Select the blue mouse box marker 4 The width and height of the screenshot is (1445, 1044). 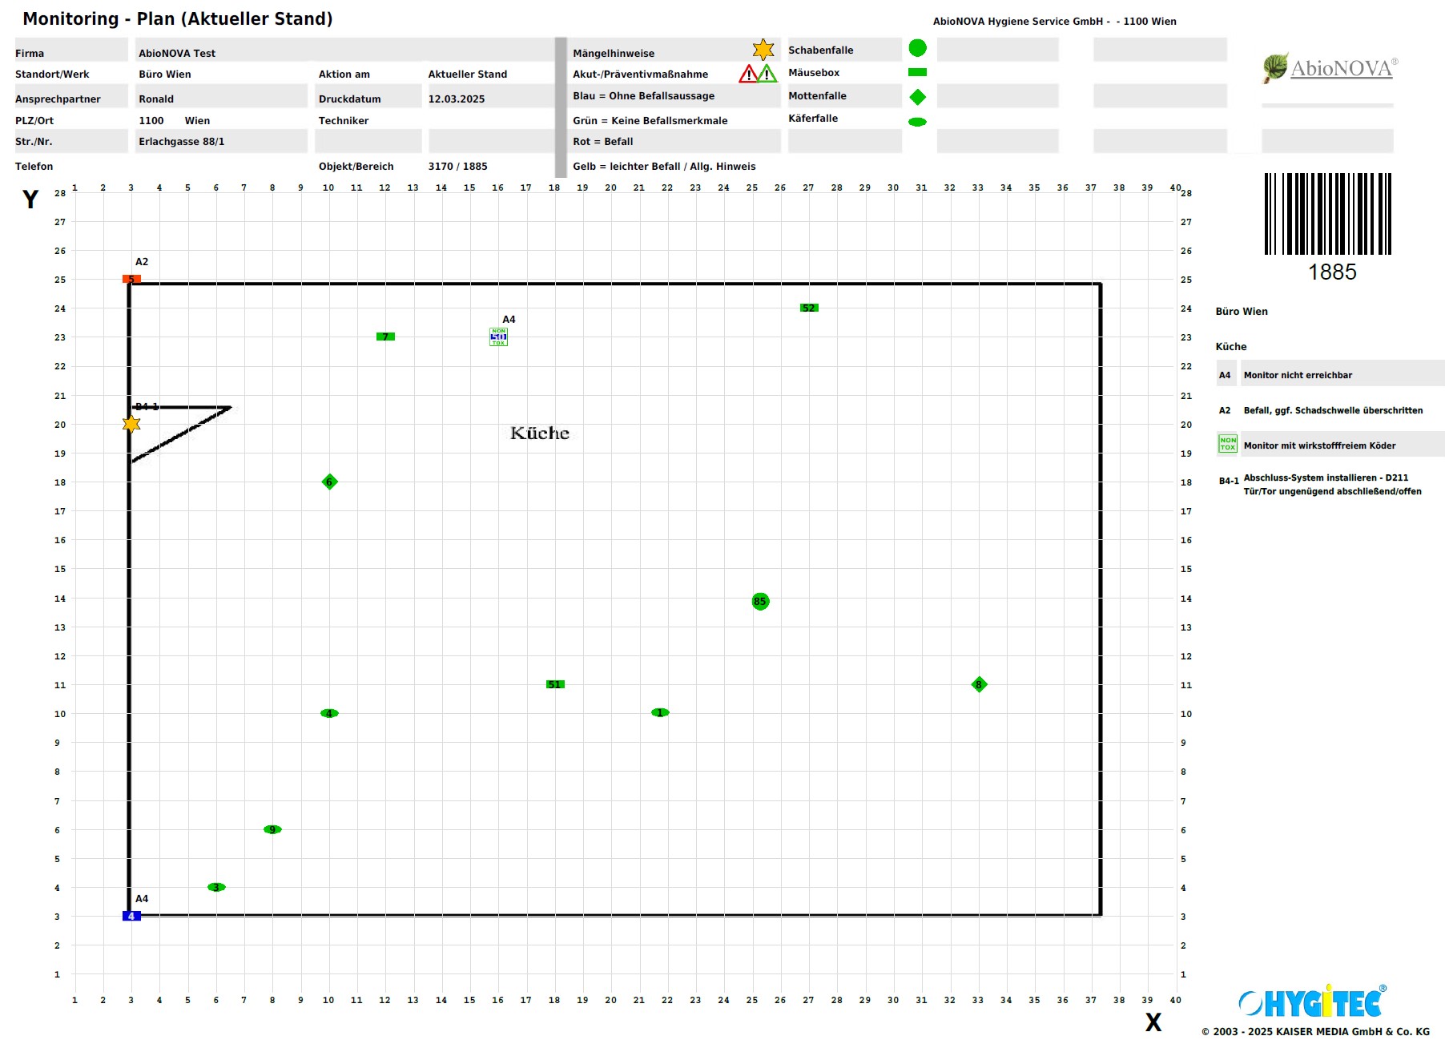pyautogui.click(x=131, y=916)
